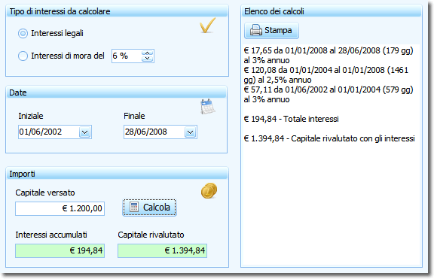434x279 pixels.
Task: Click the gold coins icon
Action: coord(209,190)
